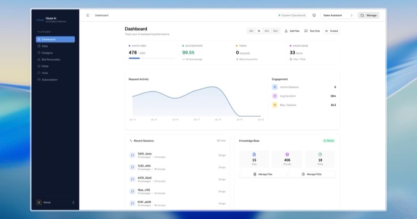Screen dimensions: 417x219
Task: Select the 24h time range
Action: 251,31
